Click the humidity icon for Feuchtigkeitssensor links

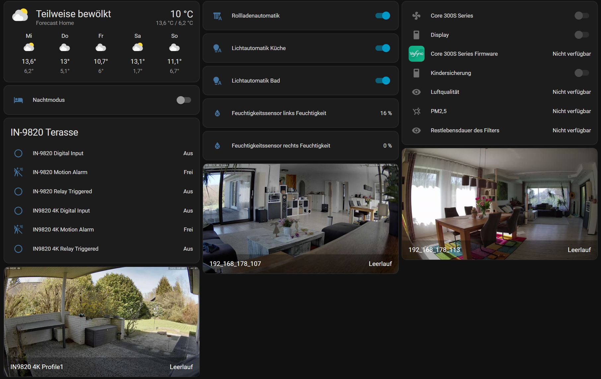coord(217,113)
